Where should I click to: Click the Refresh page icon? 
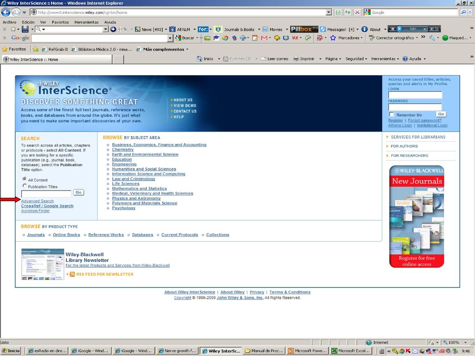(x=348, y=13)
